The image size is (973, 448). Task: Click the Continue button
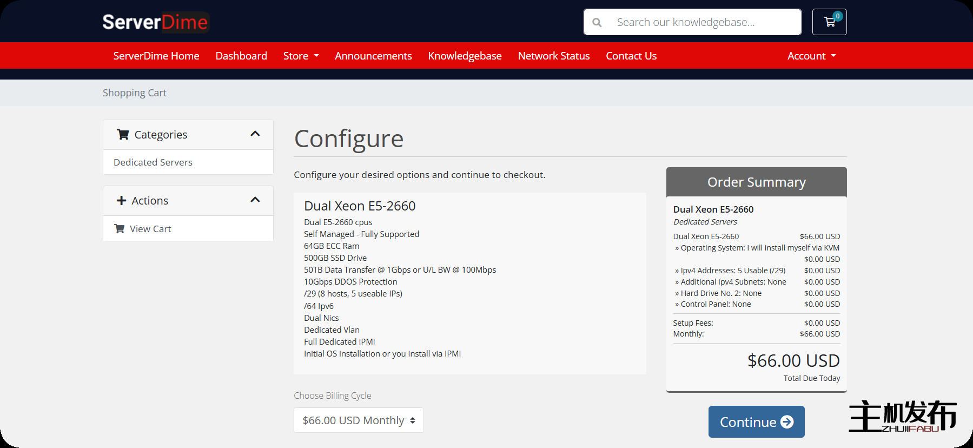click(x=756, y=421)
